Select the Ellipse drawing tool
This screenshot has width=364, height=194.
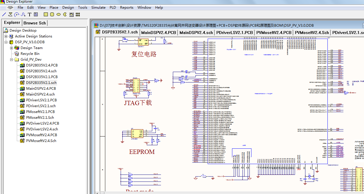58,14
